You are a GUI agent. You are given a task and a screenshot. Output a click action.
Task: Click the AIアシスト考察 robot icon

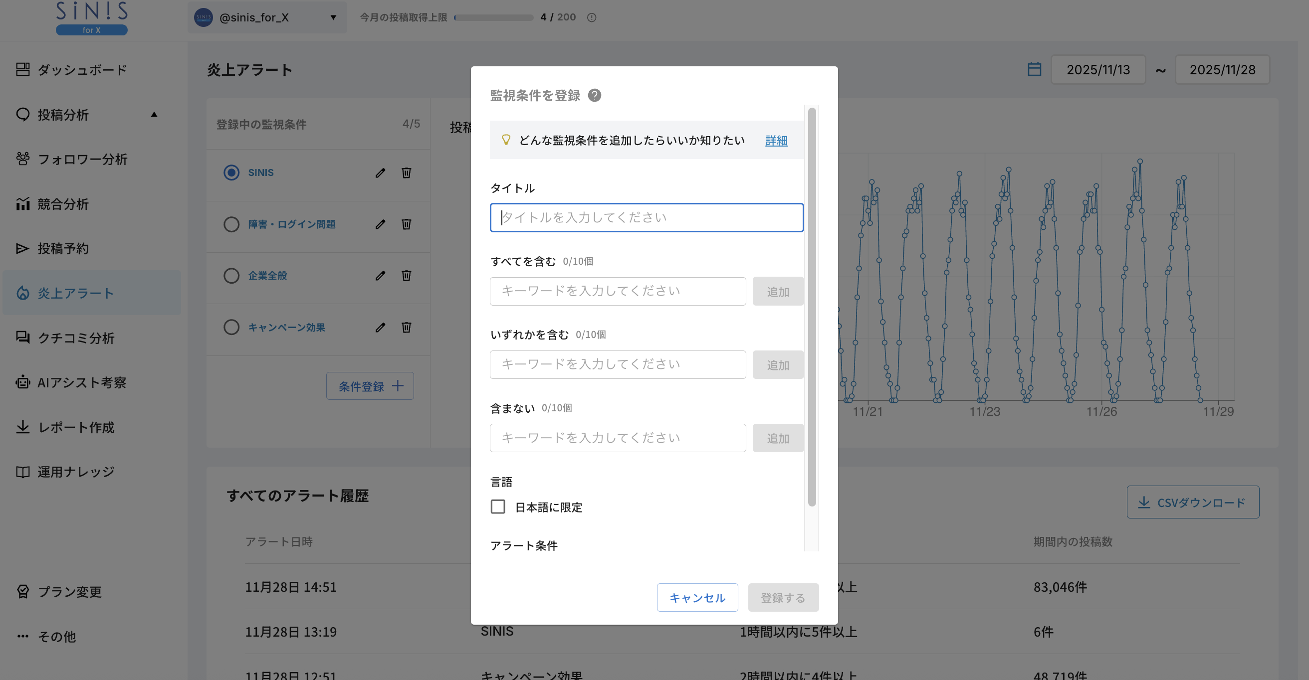click(x=23, y=382)
